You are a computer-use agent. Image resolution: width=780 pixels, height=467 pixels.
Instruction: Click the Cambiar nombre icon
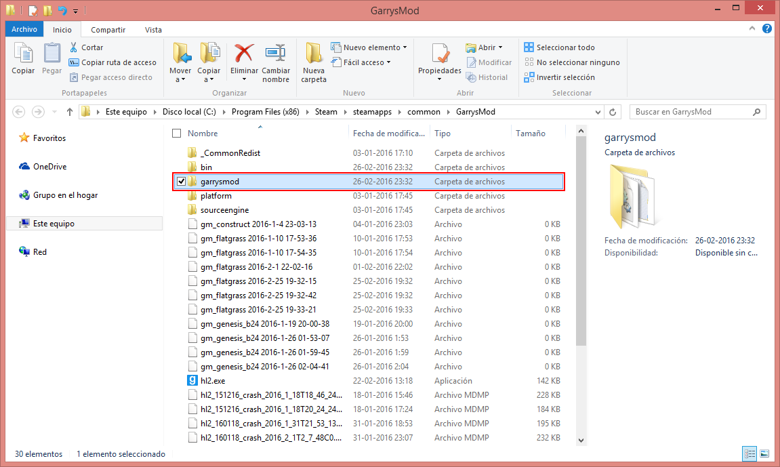click(x=276, y=54)
